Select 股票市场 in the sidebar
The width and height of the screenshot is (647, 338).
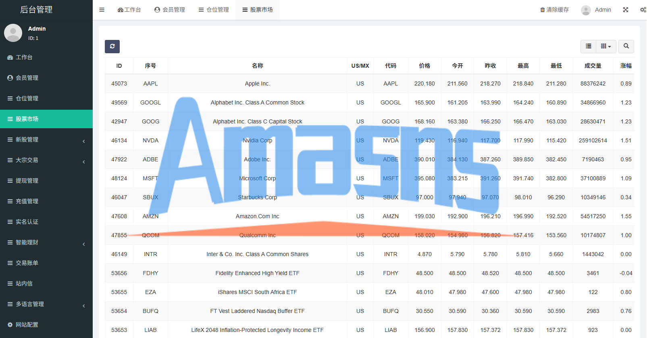[46, 119]
